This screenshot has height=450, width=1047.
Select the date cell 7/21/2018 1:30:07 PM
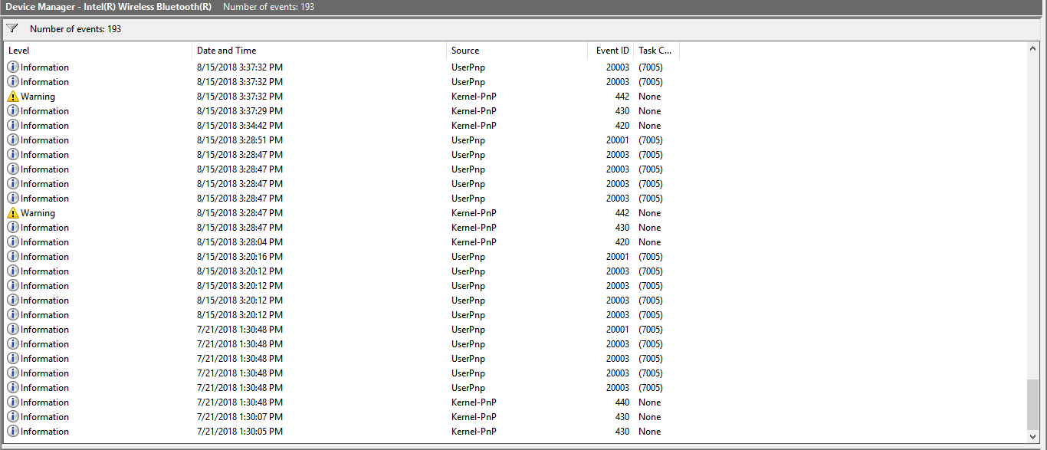240,417
